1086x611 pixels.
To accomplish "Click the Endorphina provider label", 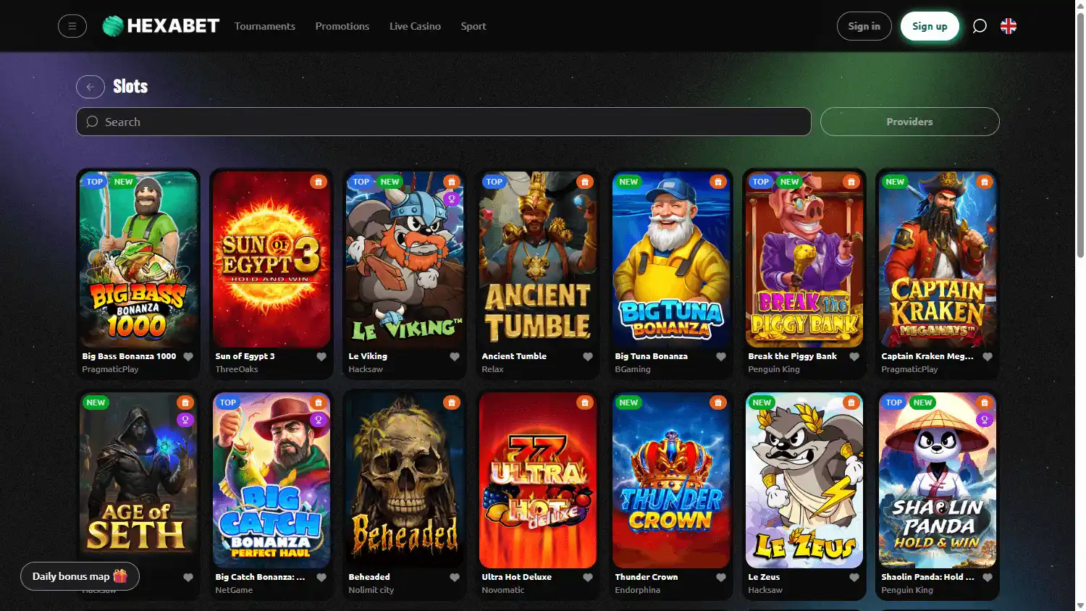I will point(638,590).
